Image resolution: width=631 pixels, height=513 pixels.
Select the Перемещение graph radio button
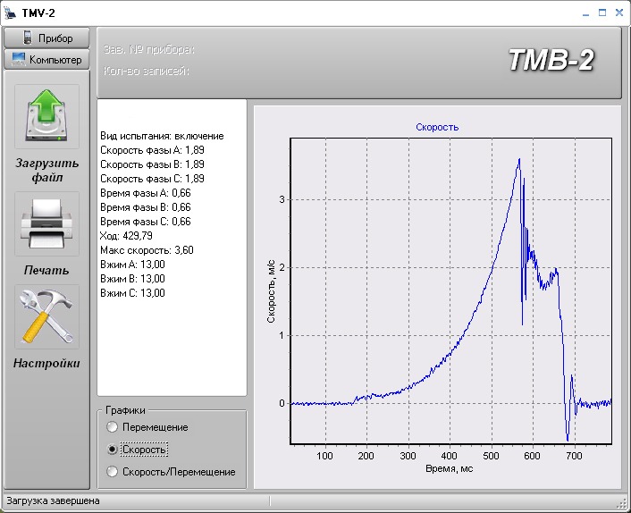click(112, 427)
